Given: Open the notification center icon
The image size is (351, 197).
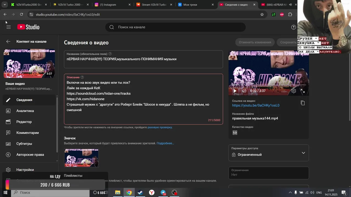Looking at the screenshot, I should click(x=344, y=193).
